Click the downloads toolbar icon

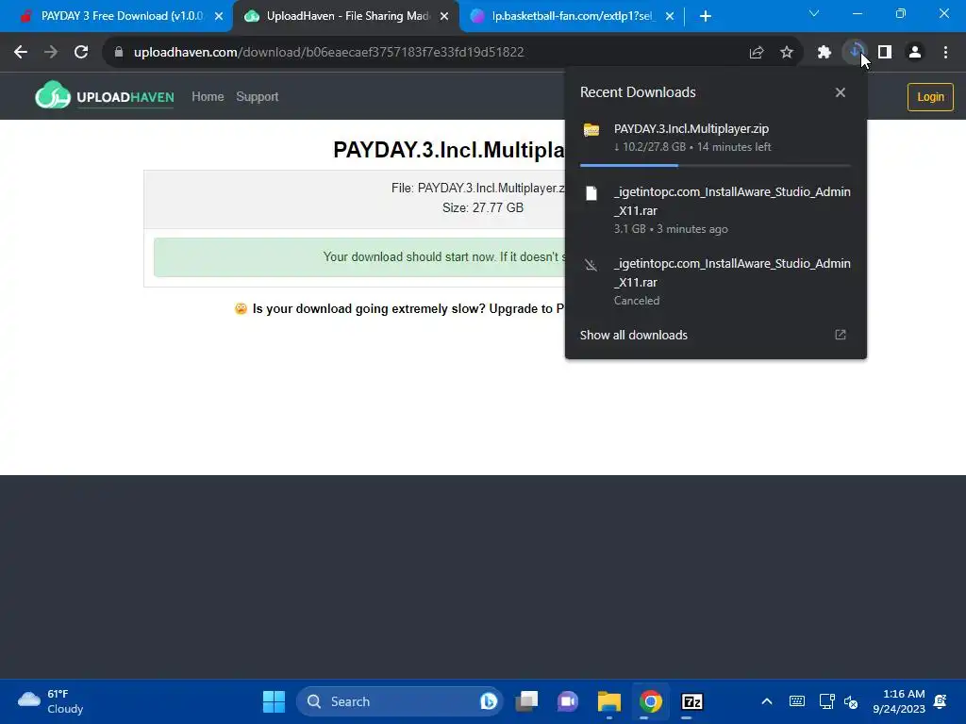click(855, 53)
